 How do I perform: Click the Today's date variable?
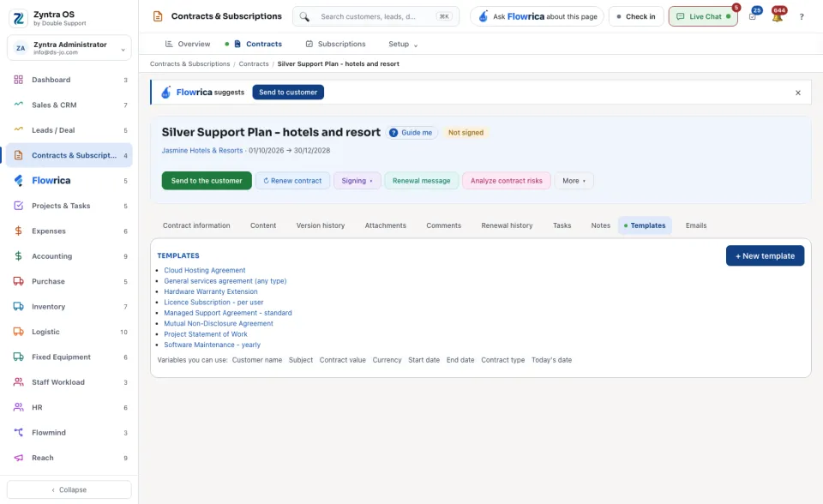(x=551, y=360)
